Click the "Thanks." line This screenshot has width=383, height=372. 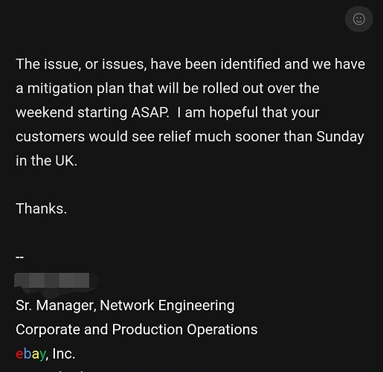pyautogui.click(x=42, y=208)
